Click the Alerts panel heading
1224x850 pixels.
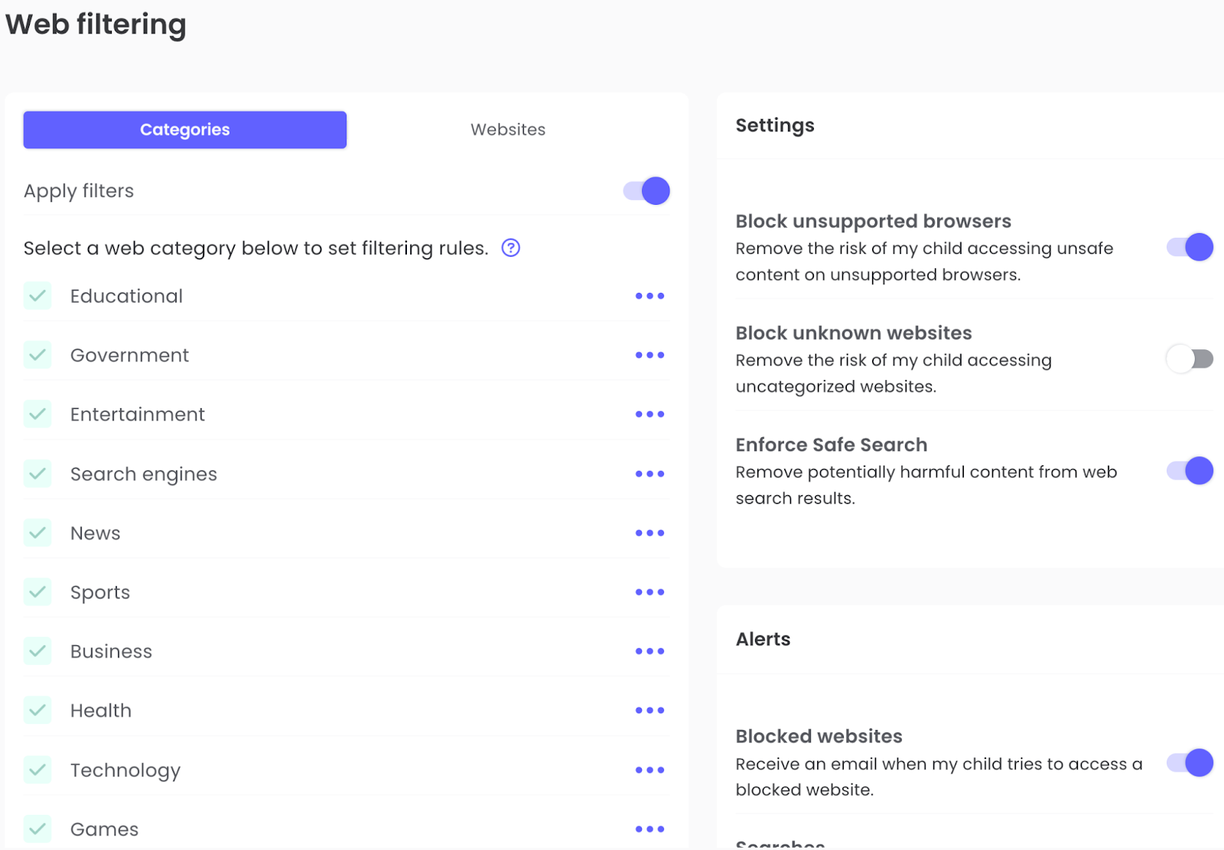[x=763, y=639]
